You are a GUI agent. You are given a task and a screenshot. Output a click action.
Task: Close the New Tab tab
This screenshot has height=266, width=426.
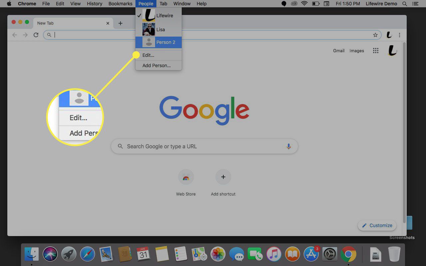(108, 23)
